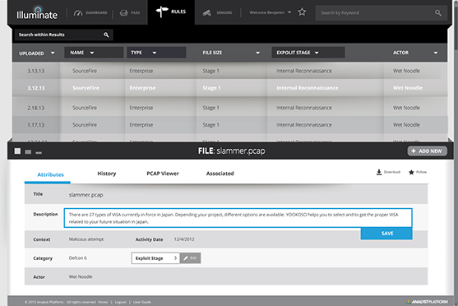Screen dimensions: 458x306
Task: Click the slammer.pcap Title value
Action: [86, 195]
